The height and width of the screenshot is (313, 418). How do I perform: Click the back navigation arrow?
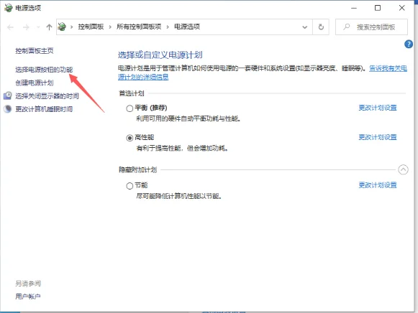tap(10, 27)
